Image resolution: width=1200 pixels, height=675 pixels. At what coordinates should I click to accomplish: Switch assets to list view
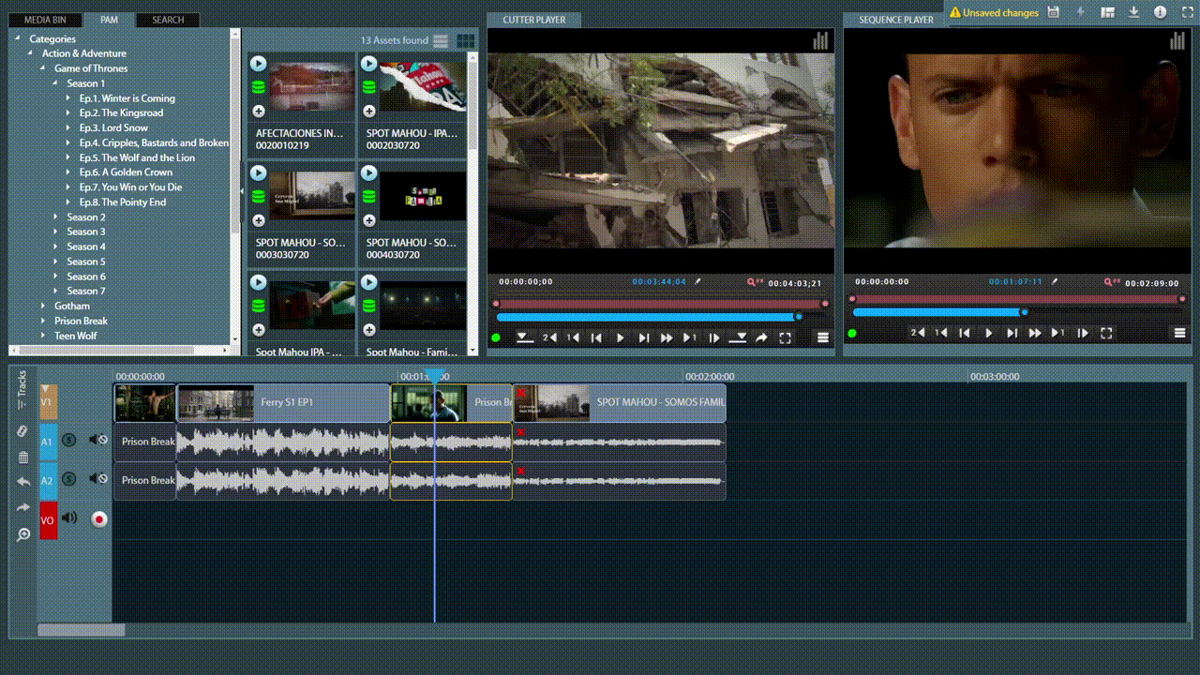(442, 40)
